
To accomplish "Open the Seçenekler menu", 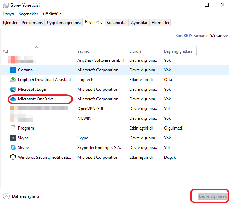I will pyautogui.click(x=28, y=14).
